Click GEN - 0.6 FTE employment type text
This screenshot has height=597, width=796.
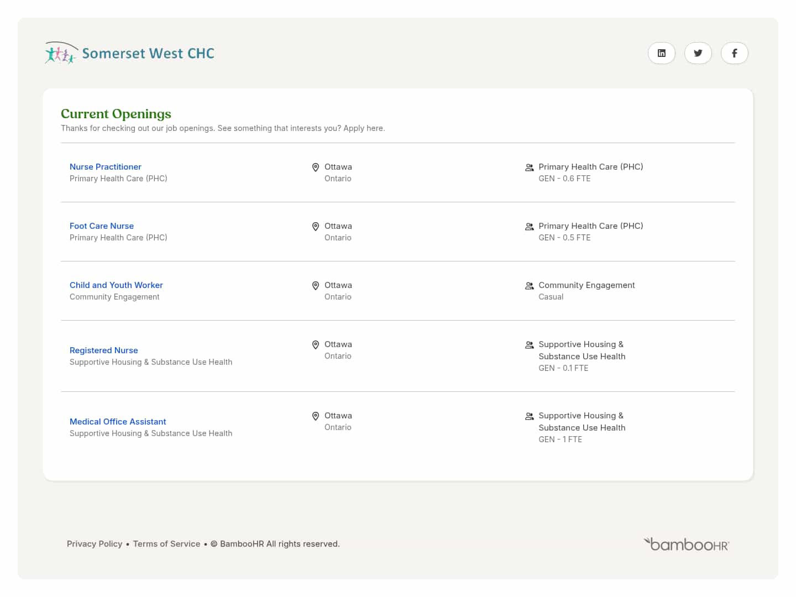[564, 179]
